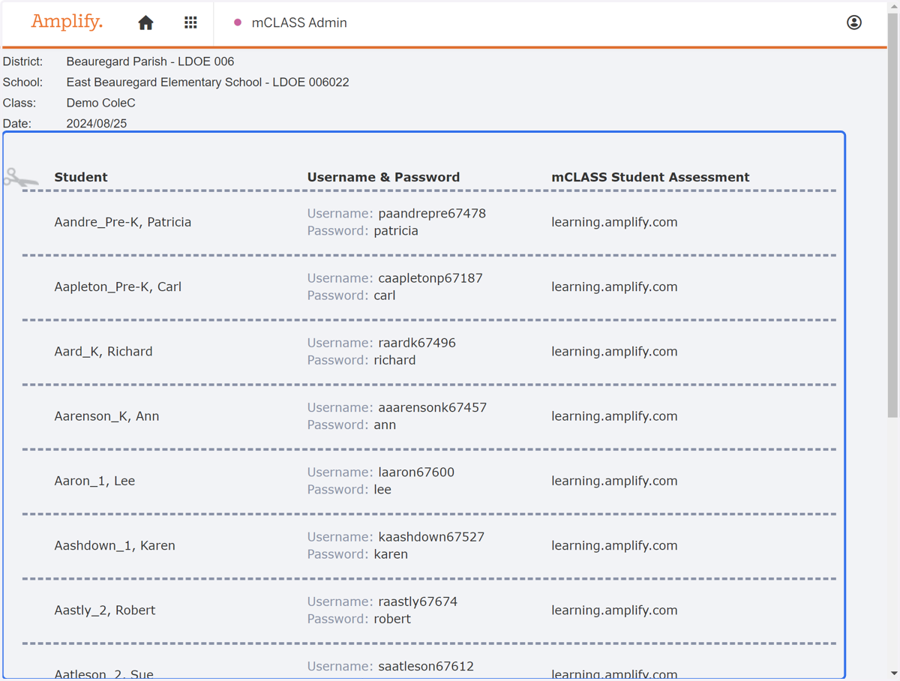Viewport: 900px width, 681px height.
Task: Select password value karen
Action: pos(391,554)
